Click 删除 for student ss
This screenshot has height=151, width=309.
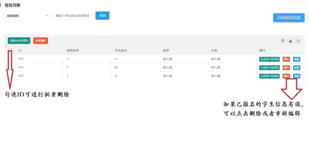click(x=286, y=68)
